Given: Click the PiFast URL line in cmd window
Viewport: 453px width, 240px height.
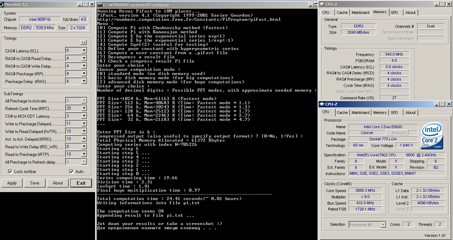Looking at the screenshot, I should (x=189, y=19).
